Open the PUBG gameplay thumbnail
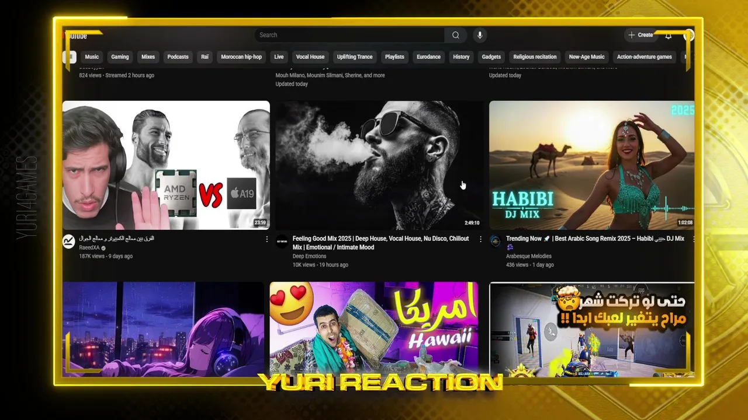Image resolution: width=748 pixels, height=420 pixels. pyautogui.click(x=591, y=329)
